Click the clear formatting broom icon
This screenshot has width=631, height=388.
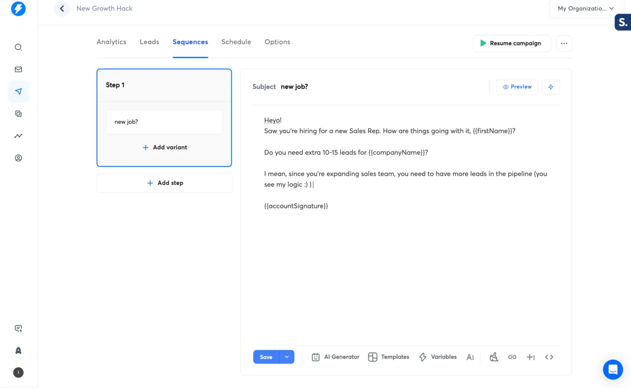click(x=494, y=357)
